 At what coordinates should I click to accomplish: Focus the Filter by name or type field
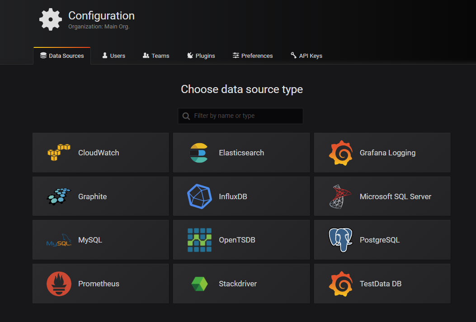click(246, 116)
